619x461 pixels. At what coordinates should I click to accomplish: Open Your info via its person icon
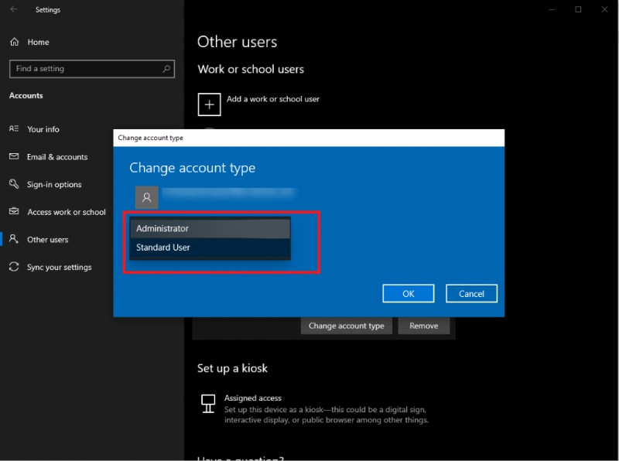(x=13, y=129)
